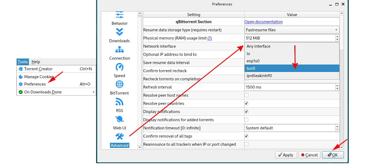Screen dimensions: 370x164
Task: Decrease the RAM usage limit with down arrow
Action: tap(338, 40)
